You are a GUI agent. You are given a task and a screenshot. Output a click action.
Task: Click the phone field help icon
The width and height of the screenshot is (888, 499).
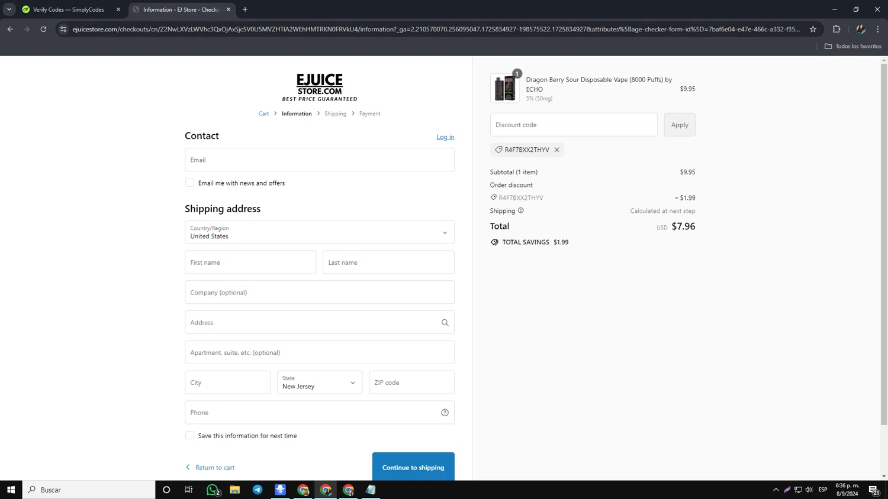pos(445,413)
